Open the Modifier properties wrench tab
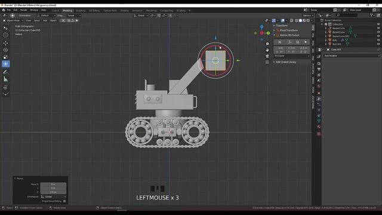382x215 pixels. coord(319,99)
